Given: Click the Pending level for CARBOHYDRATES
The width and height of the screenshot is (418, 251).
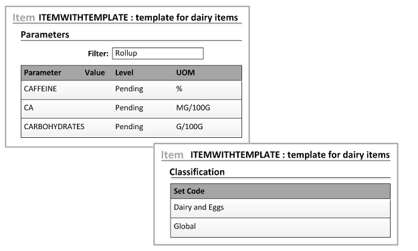Looking at the screenshot, I should (129, 127).
